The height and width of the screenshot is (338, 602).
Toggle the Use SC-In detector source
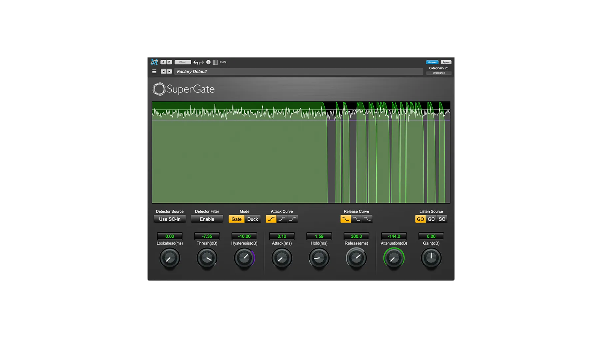click(170, 219)
